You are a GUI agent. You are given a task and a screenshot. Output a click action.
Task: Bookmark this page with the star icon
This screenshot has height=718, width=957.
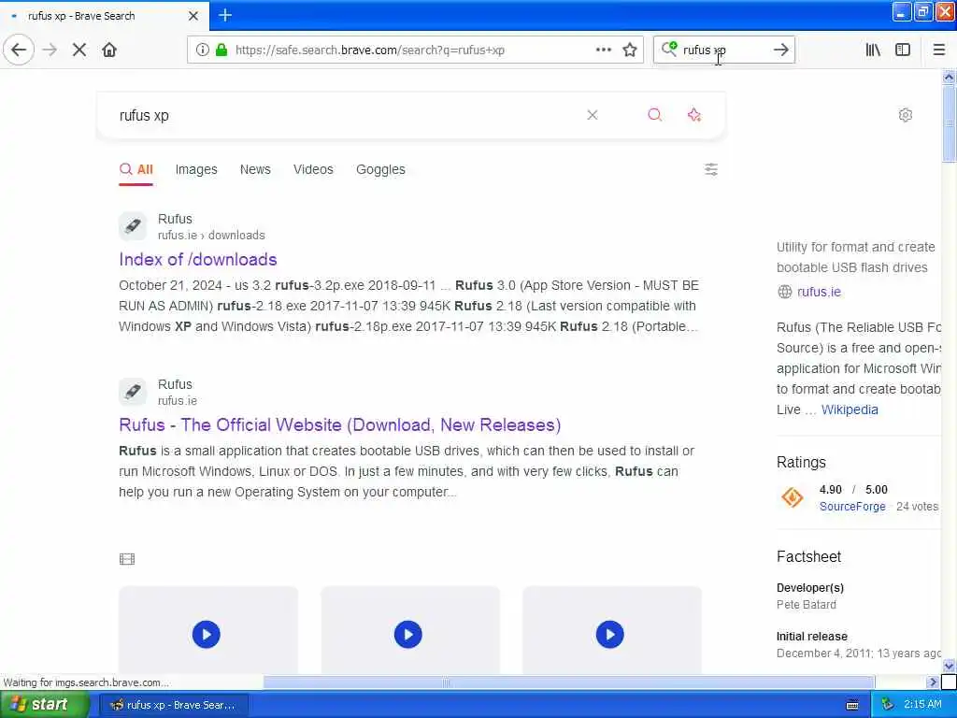coord(630,50)
